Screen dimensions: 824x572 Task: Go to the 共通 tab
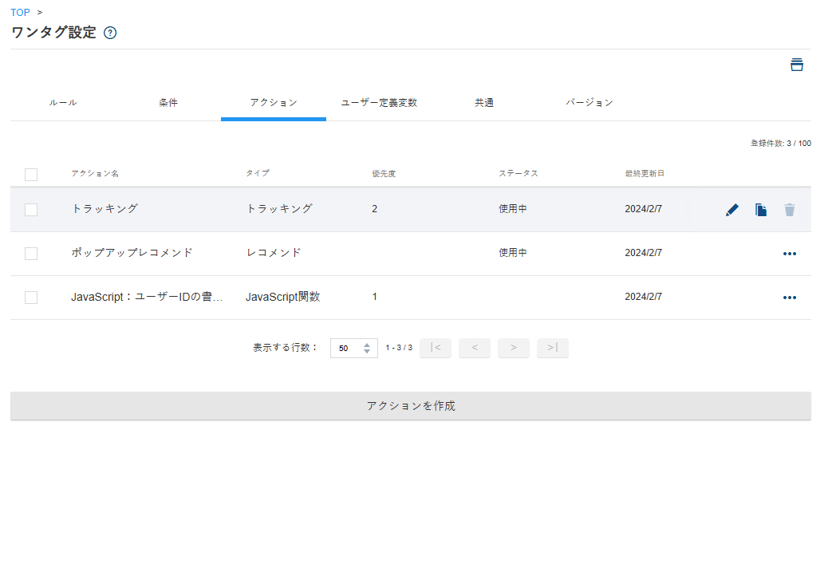[x=484, y=103]
